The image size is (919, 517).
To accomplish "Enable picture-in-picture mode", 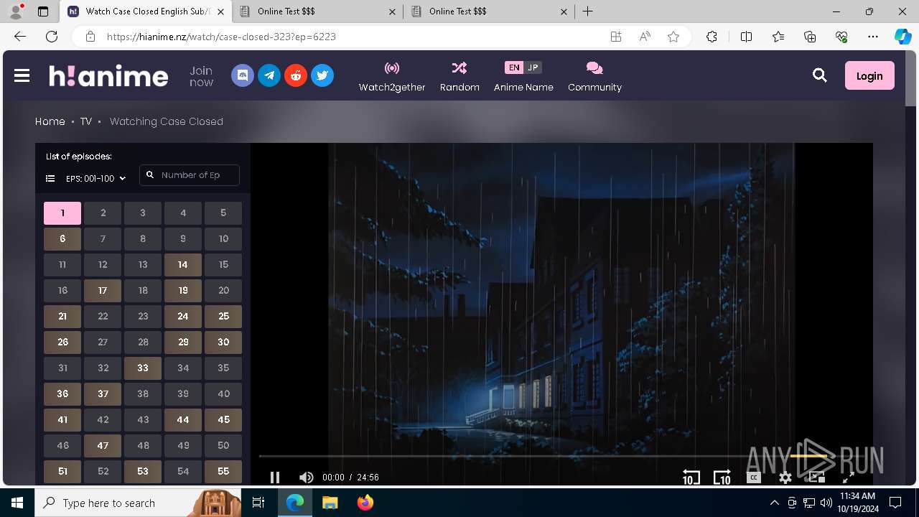I will point(816,478).
